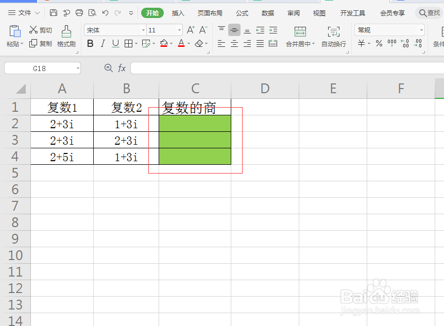Expand fill color dropdown arrow
The image size is (444, 326).
coord(172,44)
